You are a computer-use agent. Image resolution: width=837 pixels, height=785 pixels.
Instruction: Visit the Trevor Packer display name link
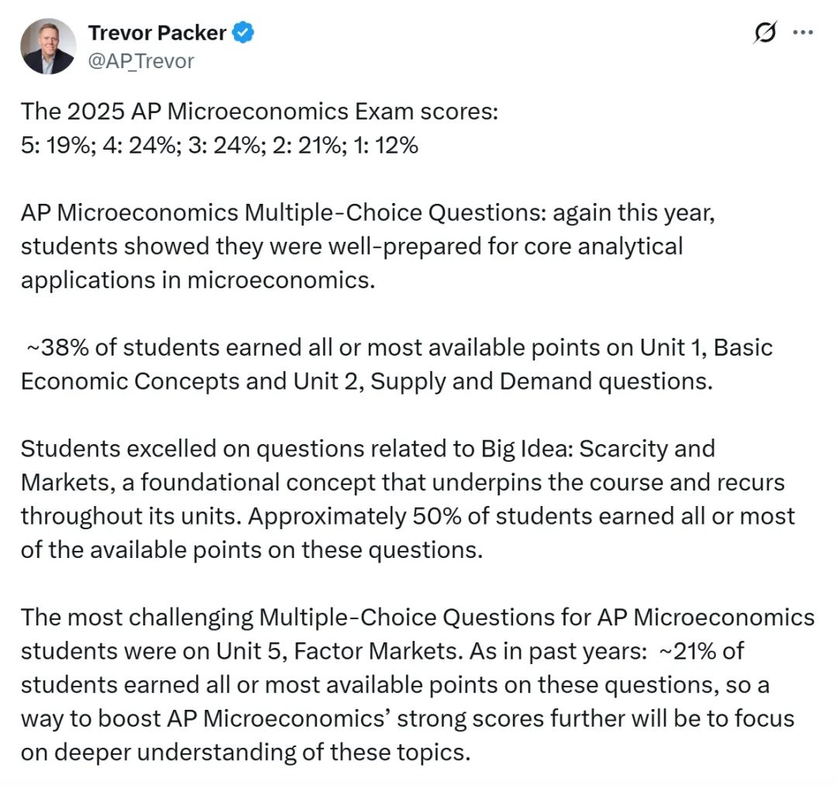point(157,33)
